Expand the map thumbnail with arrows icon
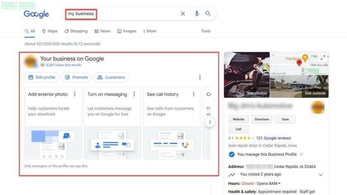The height and width of the screenshot is (195, 347). coord(323,58)
